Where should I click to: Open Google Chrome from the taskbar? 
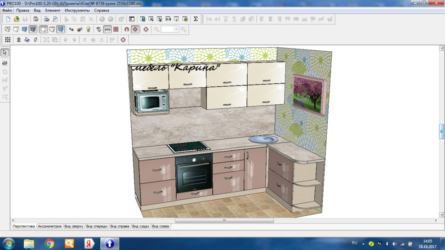tap(49, 243)
